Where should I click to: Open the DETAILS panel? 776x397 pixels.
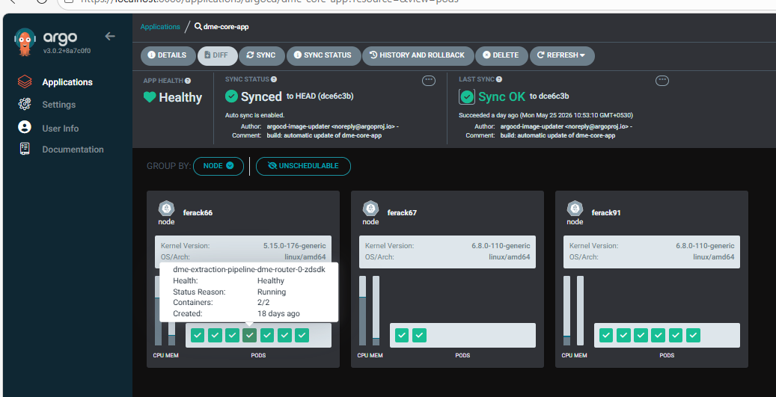point(167,55)
